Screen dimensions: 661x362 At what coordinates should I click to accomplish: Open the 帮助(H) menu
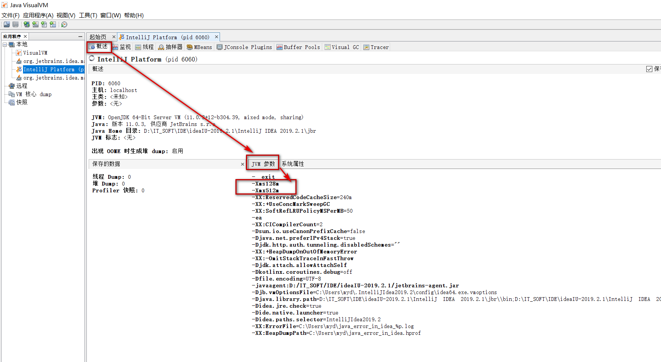tap(134, 15)
